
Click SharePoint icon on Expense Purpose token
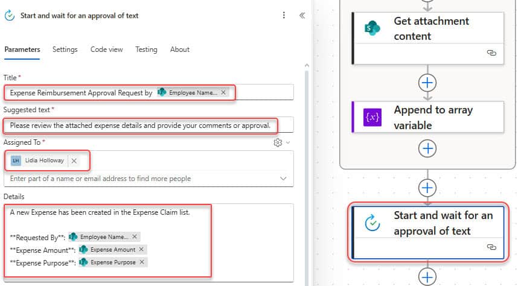point(83,262)
